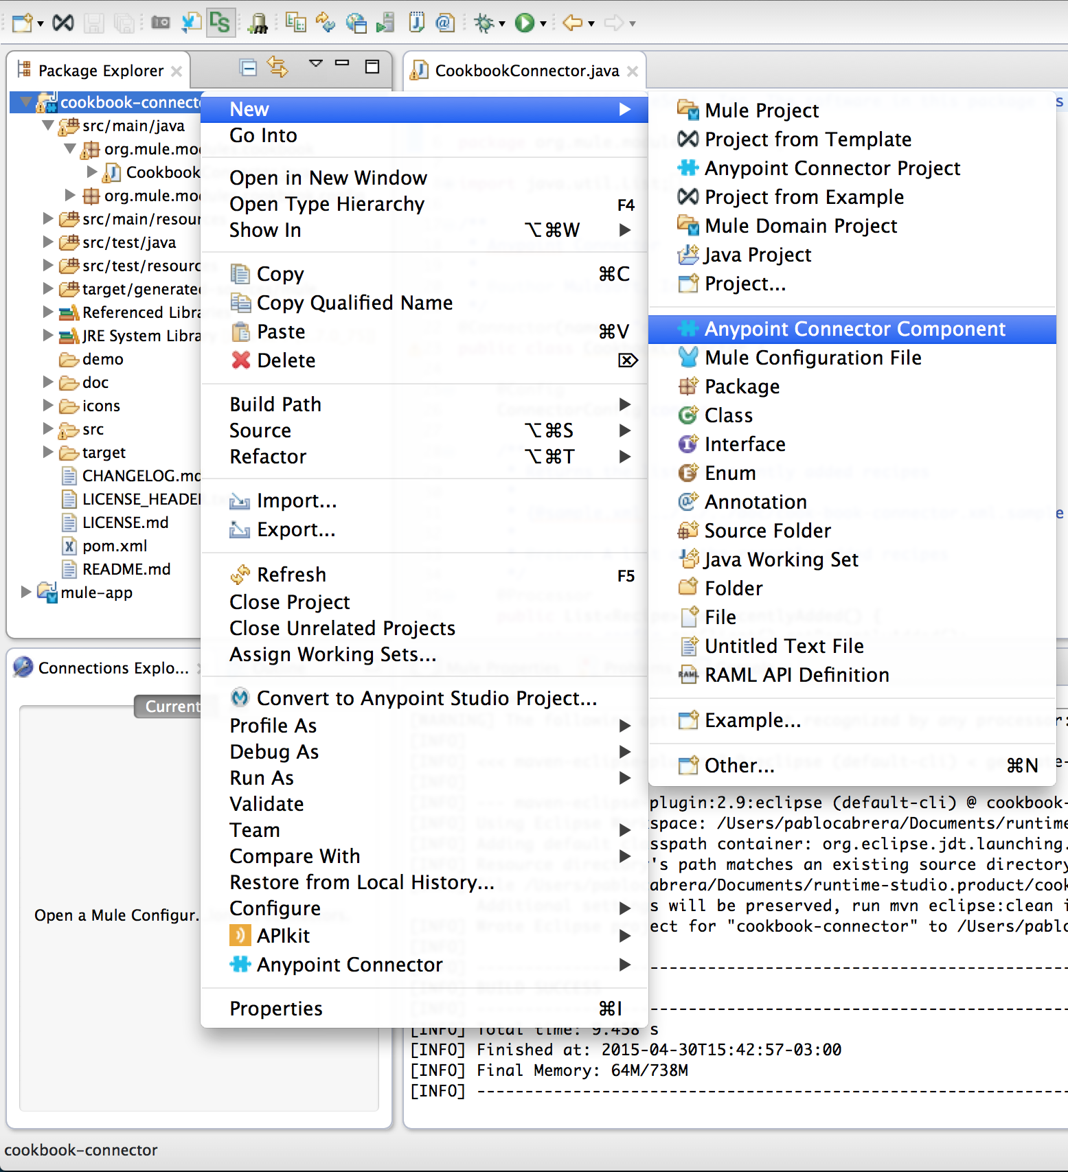Click the Collapse All icon in Package Explorer

click(248, 67)
